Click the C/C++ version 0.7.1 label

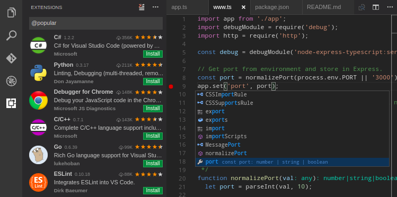click(78, 120)
